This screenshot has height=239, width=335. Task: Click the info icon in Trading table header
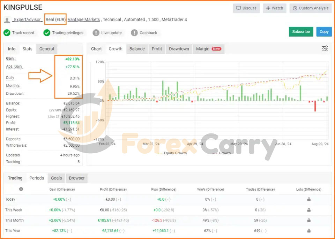point(21,189)
